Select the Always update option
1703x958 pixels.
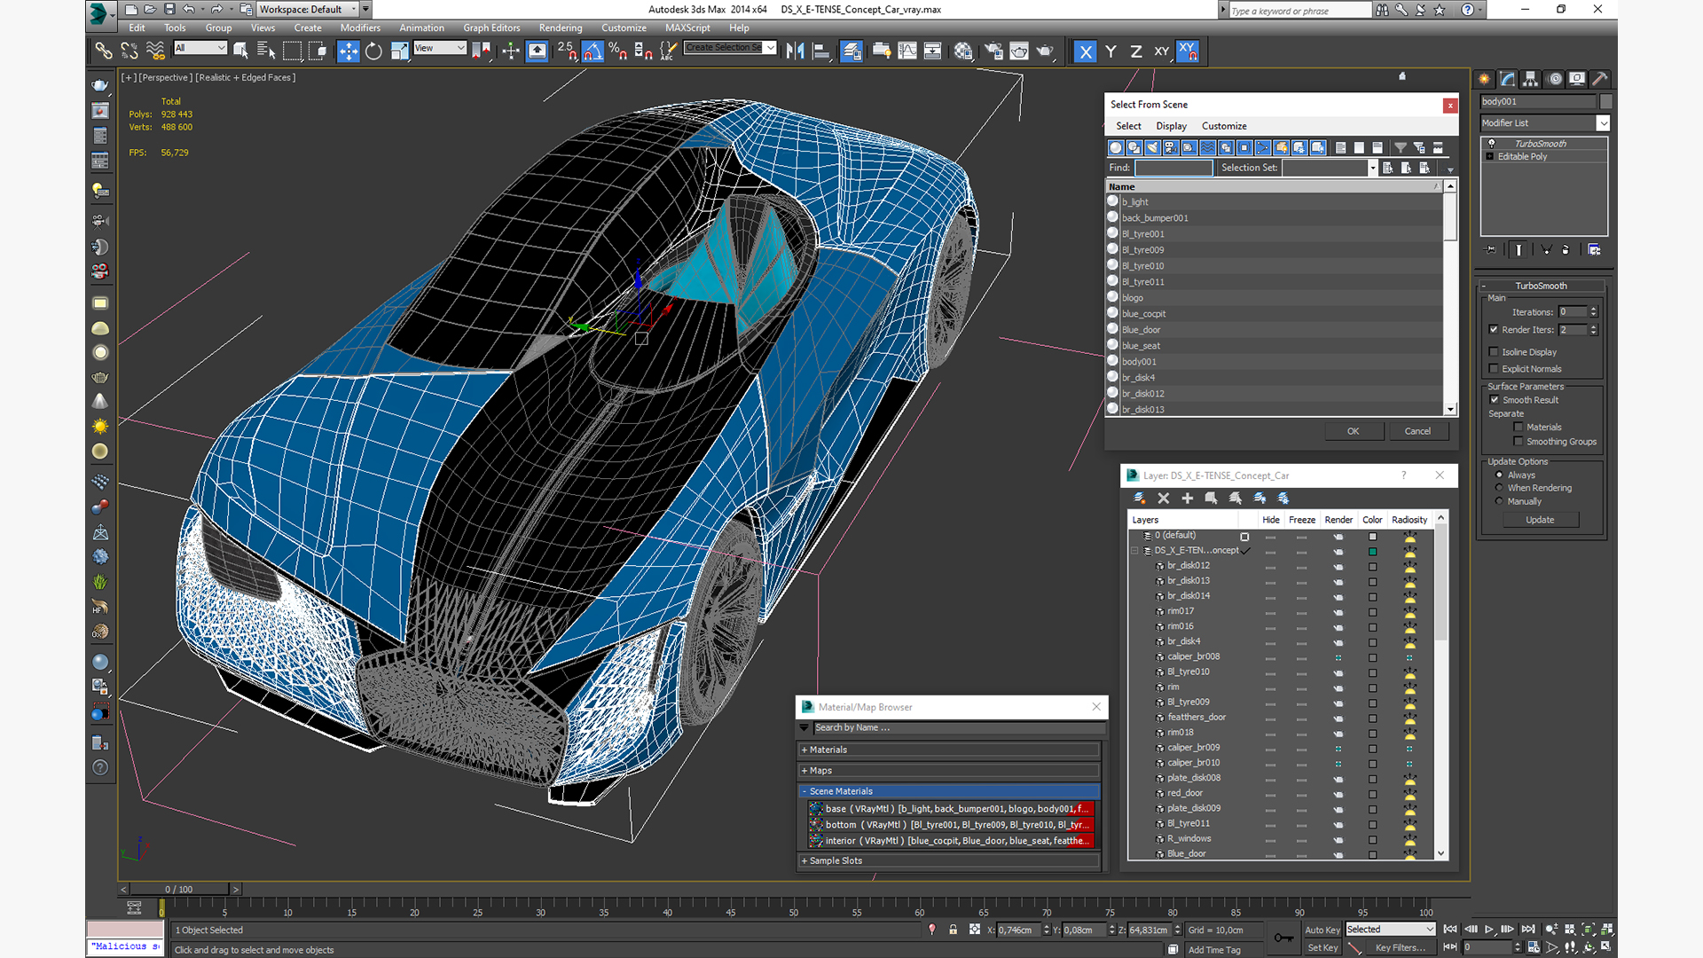[x=1500, y=475]
